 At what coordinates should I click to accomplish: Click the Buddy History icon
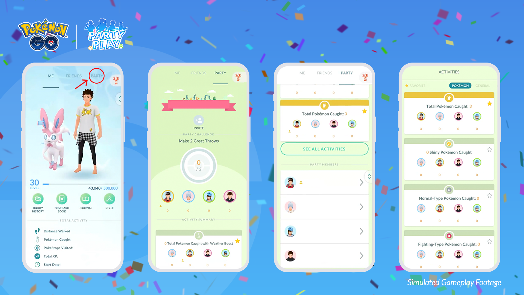(x=39, y=200)
